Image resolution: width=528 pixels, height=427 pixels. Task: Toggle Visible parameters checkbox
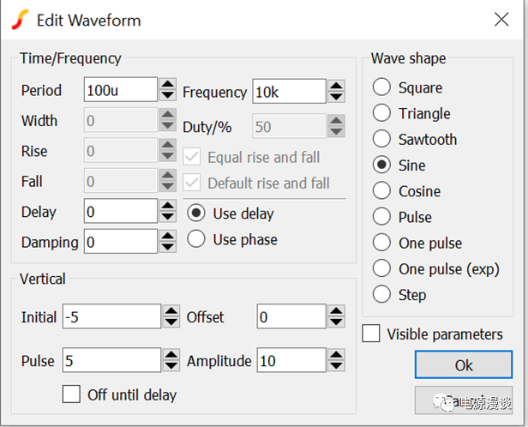click(x=371, y=334)
